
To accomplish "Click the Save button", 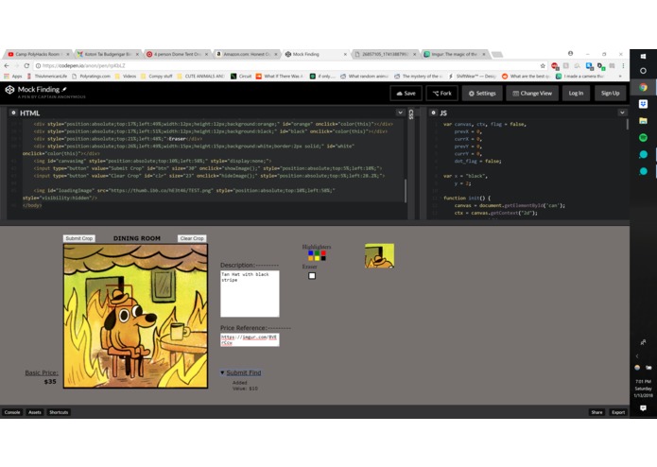I will coord(406,93).
